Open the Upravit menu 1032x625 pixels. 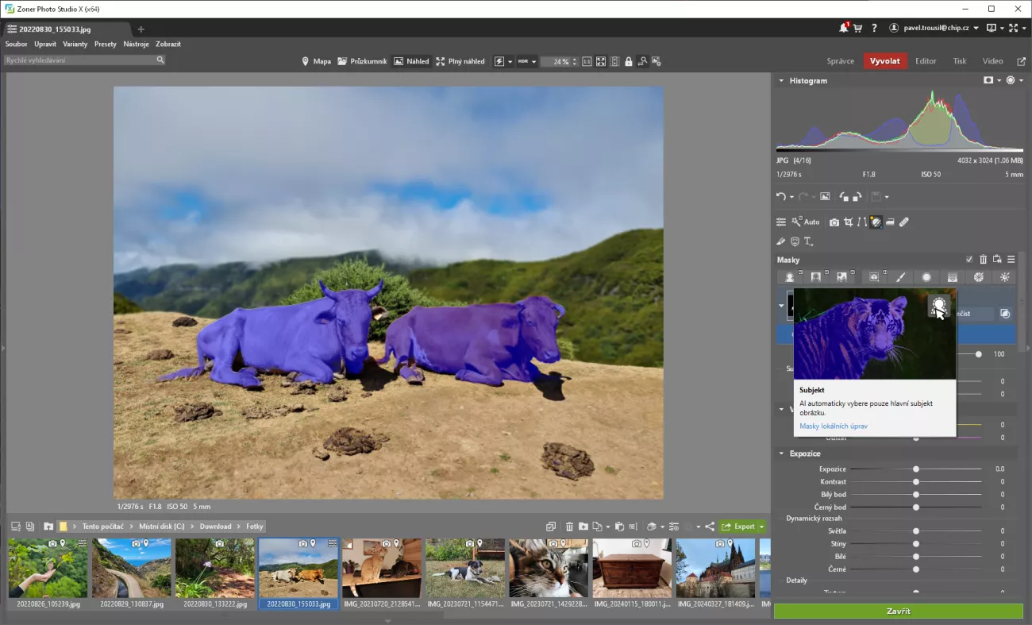pyautogui.click(x=44, y=44)
